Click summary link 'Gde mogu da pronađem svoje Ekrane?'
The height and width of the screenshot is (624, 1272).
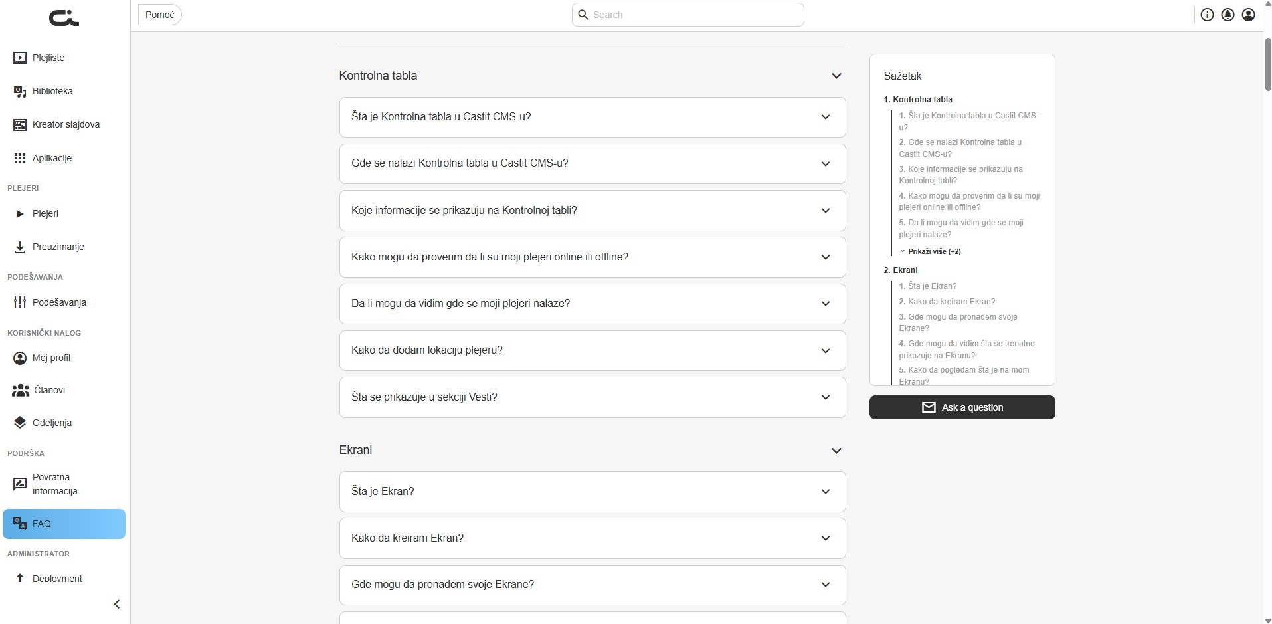click(958, 322)
